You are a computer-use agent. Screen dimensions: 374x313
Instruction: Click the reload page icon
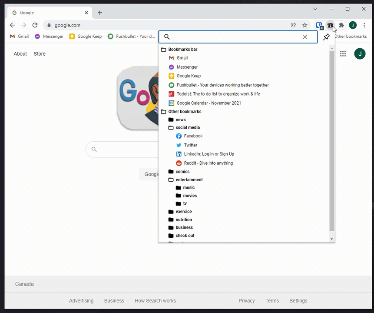[x=35, y=25]
